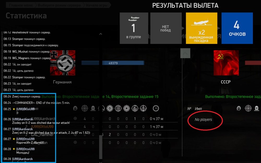Screen dimensions: 261x163
Task: Click the clock flight time column icon
Action: point(156,108)
